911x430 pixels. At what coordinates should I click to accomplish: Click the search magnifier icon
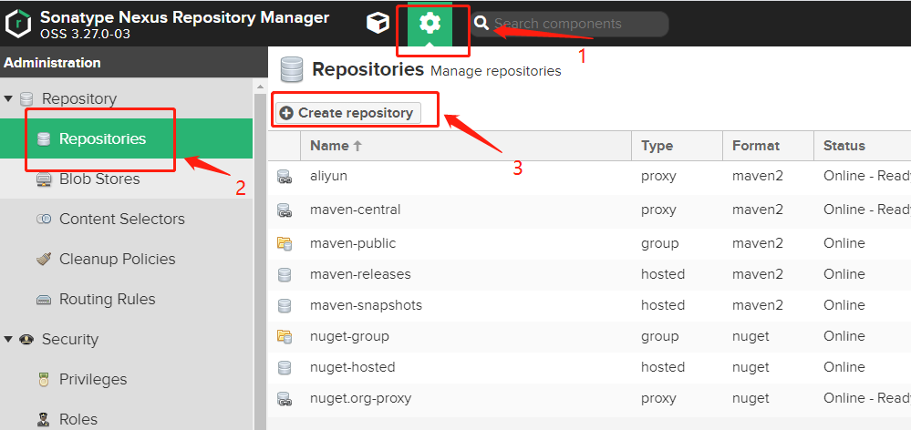pyautogui.click(x=481, y=23)
